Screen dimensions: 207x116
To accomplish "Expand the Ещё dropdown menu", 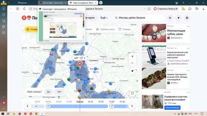I will [104, 18].
